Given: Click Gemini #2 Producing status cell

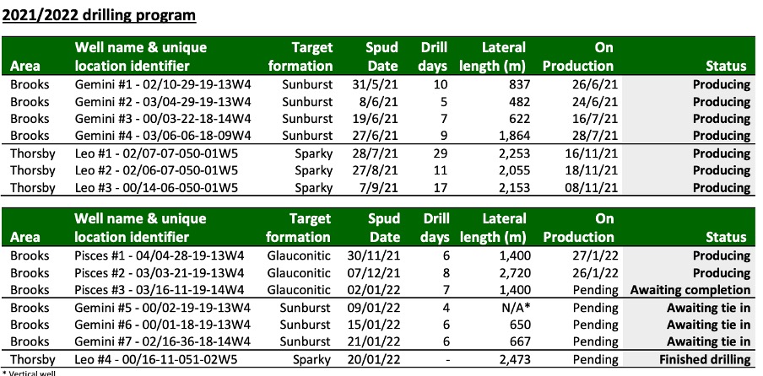Looking at the screenshot, I should [722, 102].
